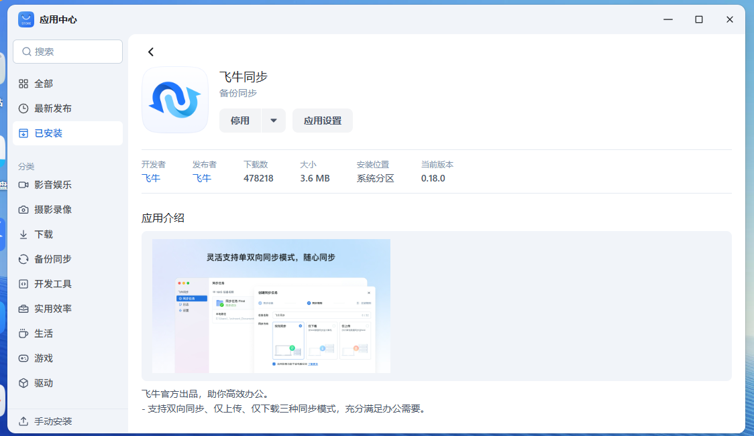The width and height of the screenshot is (754, 436).
Task: Select the 开发工具 category icon
Action: [24, 283]
